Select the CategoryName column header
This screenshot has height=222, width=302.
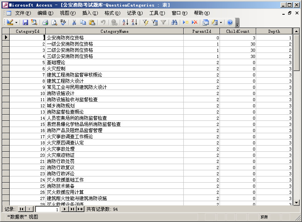(115, 31)
